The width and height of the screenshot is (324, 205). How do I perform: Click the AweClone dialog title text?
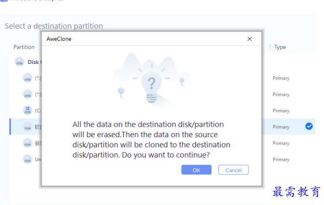(x=59, y=39)
